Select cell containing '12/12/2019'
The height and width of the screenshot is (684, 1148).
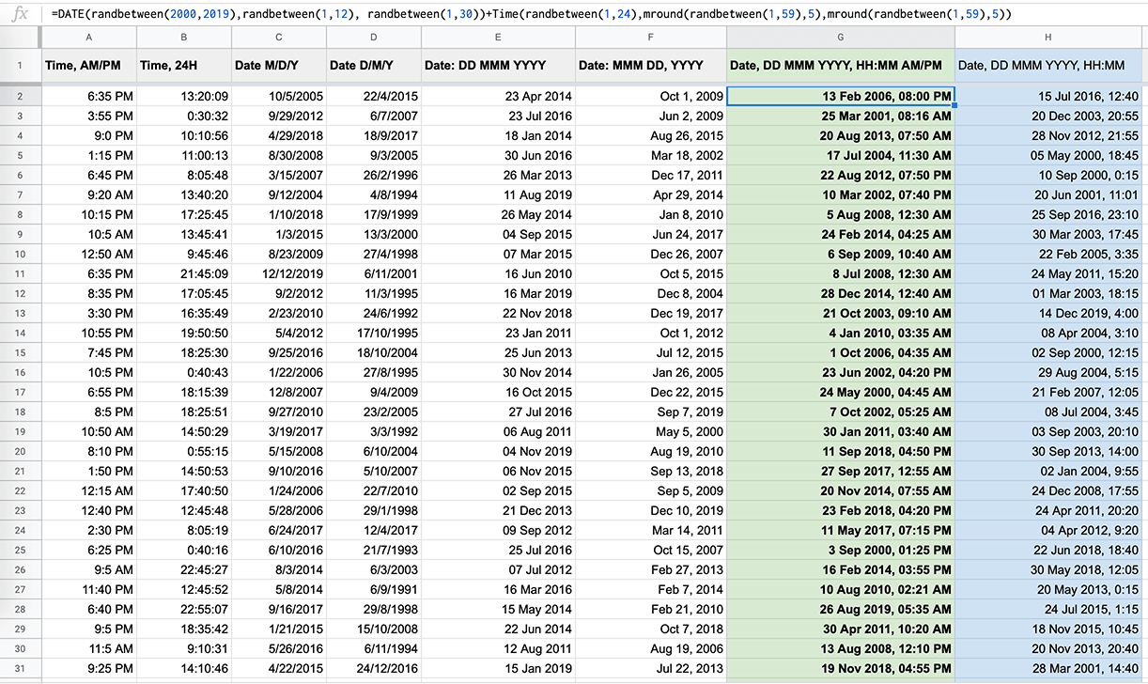279,273
